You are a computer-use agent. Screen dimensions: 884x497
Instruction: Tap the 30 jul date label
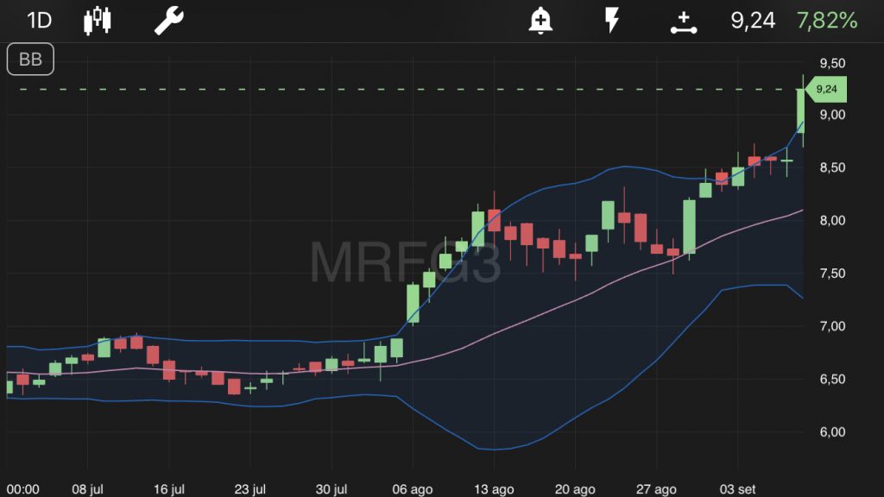tap(331, 489)
